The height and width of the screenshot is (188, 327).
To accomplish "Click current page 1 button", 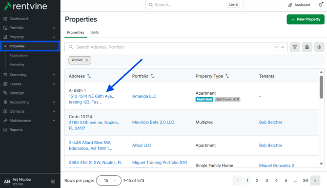I will pyautogui.click(x=247, y=181).
